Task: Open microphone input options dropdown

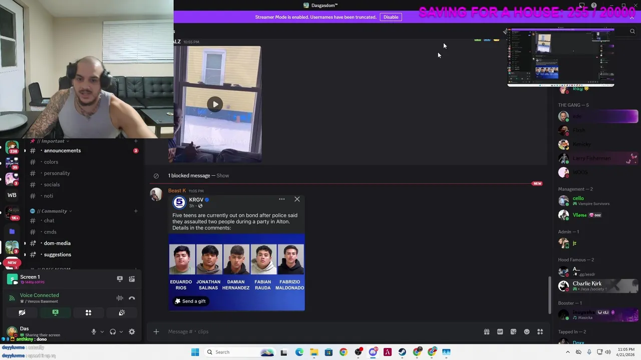Action: 102,331
